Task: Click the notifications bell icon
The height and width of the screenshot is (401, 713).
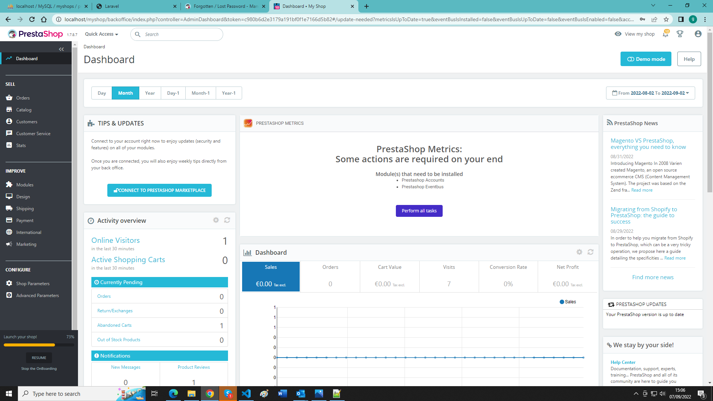Action: tap(665, 34)
